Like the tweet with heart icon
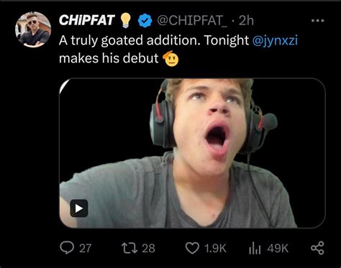The width and height of the screenshot is (341, 268). 193,248
